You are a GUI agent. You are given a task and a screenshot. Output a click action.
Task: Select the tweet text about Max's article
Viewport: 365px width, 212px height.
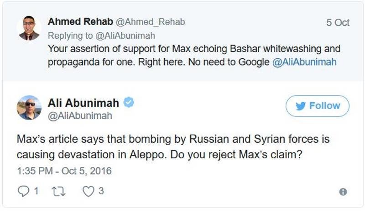point(173,147)
